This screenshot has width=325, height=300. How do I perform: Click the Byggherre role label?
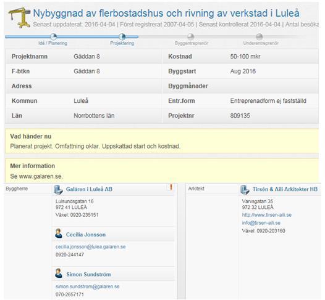coord(17,189)
